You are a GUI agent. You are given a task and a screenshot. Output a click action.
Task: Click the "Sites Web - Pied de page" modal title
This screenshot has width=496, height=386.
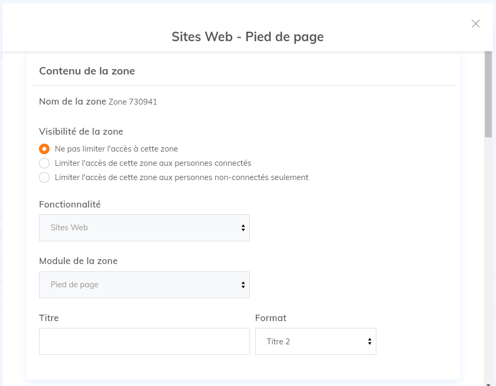click(x=248, y=36)
